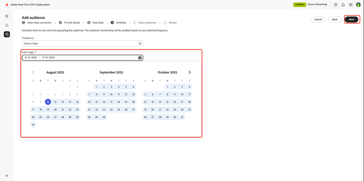Go to Provide details step
Screen dimensions: 364x181
(x=69, y=23)
